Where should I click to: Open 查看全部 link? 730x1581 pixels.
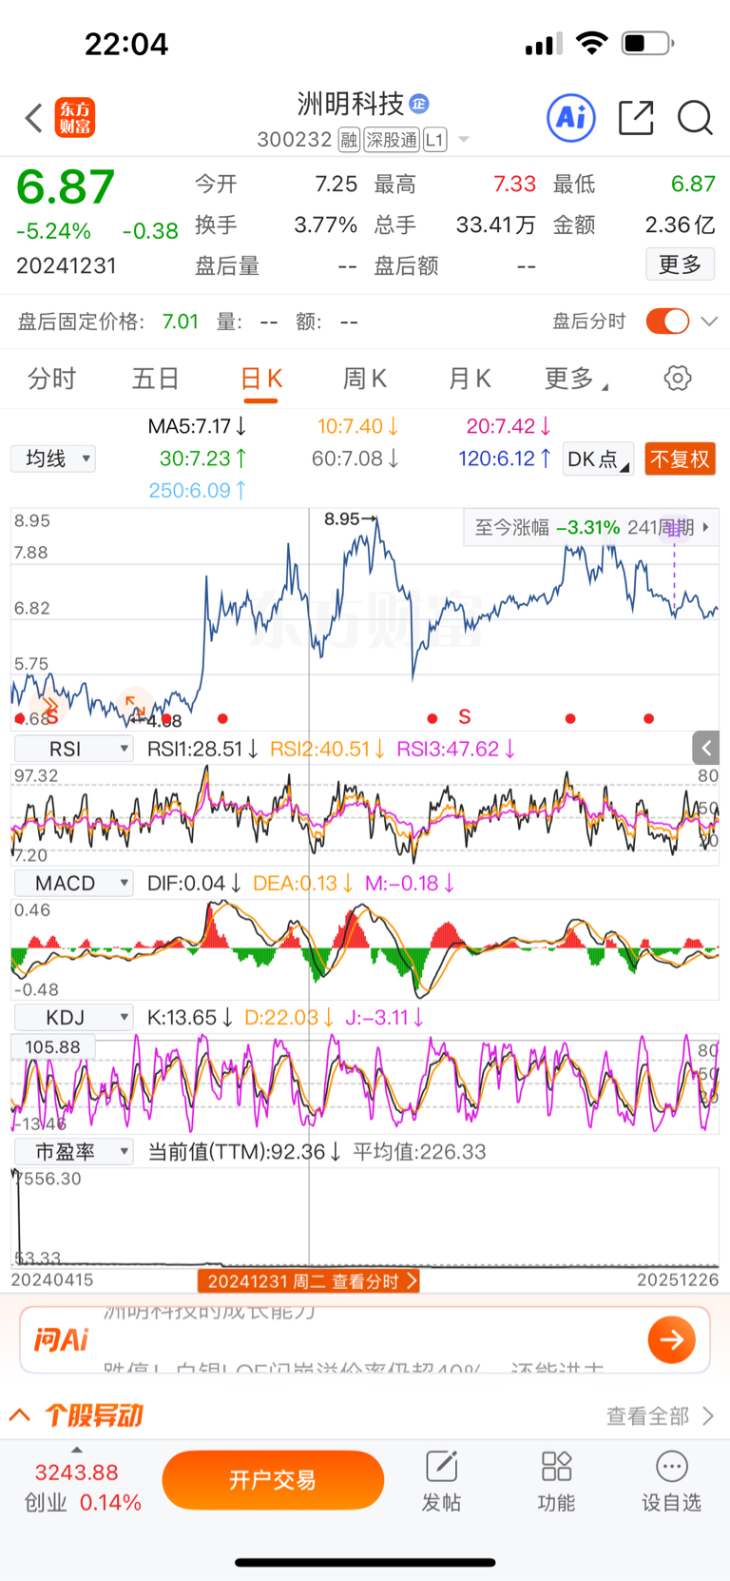tap(660, 1415)
